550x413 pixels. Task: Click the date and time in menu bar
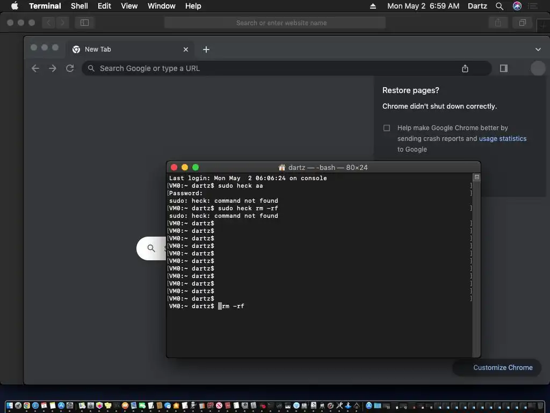click(423, 6)
